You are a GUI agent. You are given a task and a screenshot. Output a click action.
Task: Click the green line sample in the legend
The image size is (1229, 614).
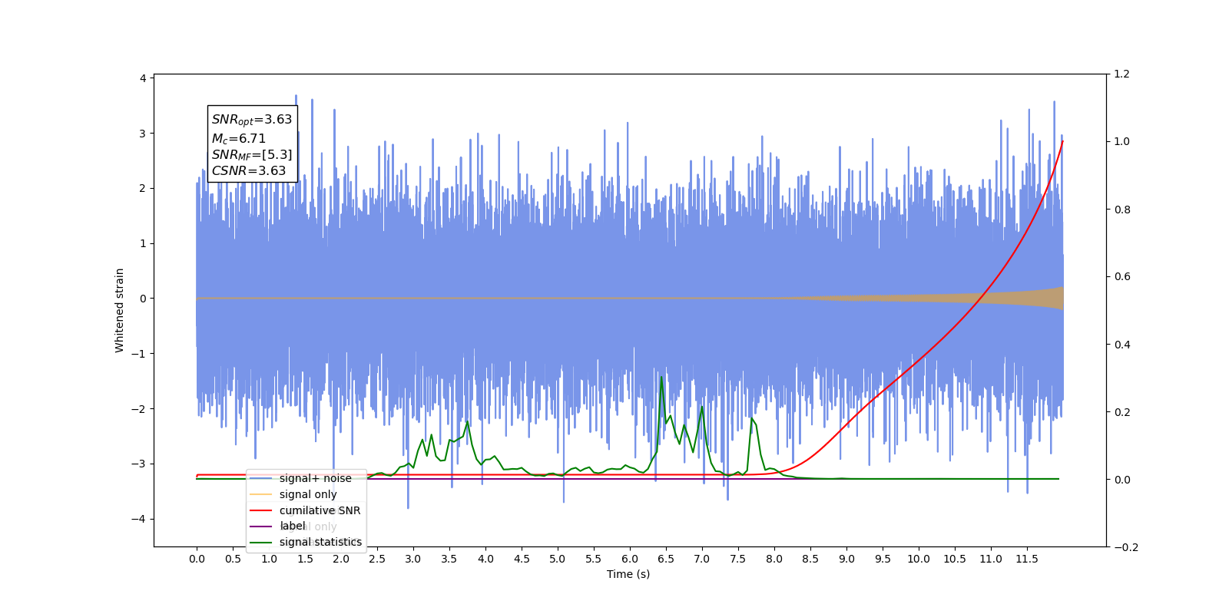point(261,542)
